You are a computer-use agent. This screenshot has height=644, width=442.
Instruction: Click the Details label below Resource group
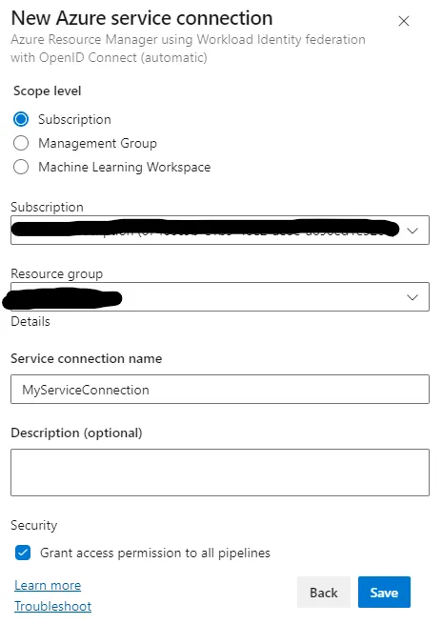(30, 321)
